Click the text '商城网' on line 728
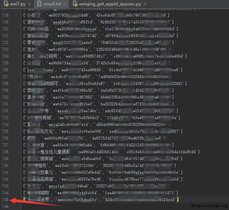 (x=51, y=83)
